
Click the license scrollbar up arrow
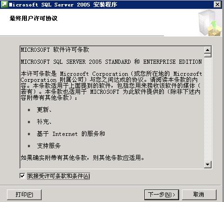(208, 50)
